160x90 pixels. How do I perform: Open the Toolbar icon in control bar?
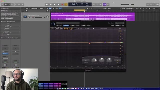coord(12,4)
